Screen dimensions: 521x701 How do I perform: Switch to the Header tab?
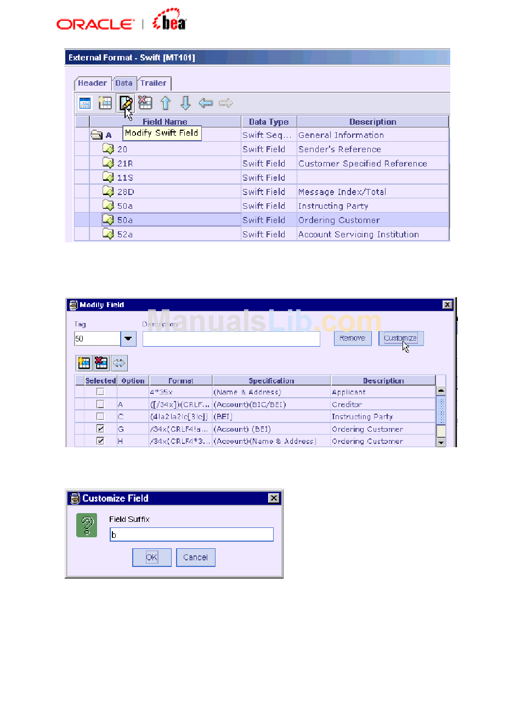[x=92, y=84]
